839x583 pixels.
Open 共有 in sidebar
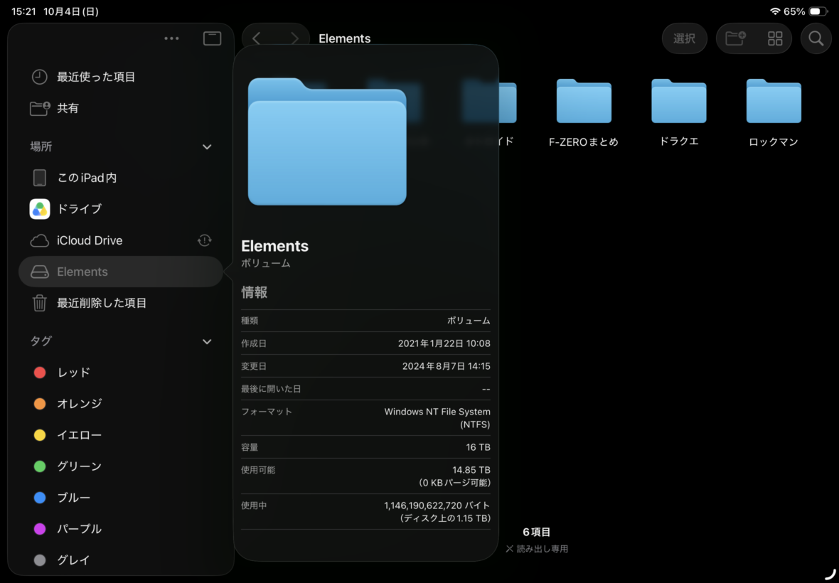point(121,109)
